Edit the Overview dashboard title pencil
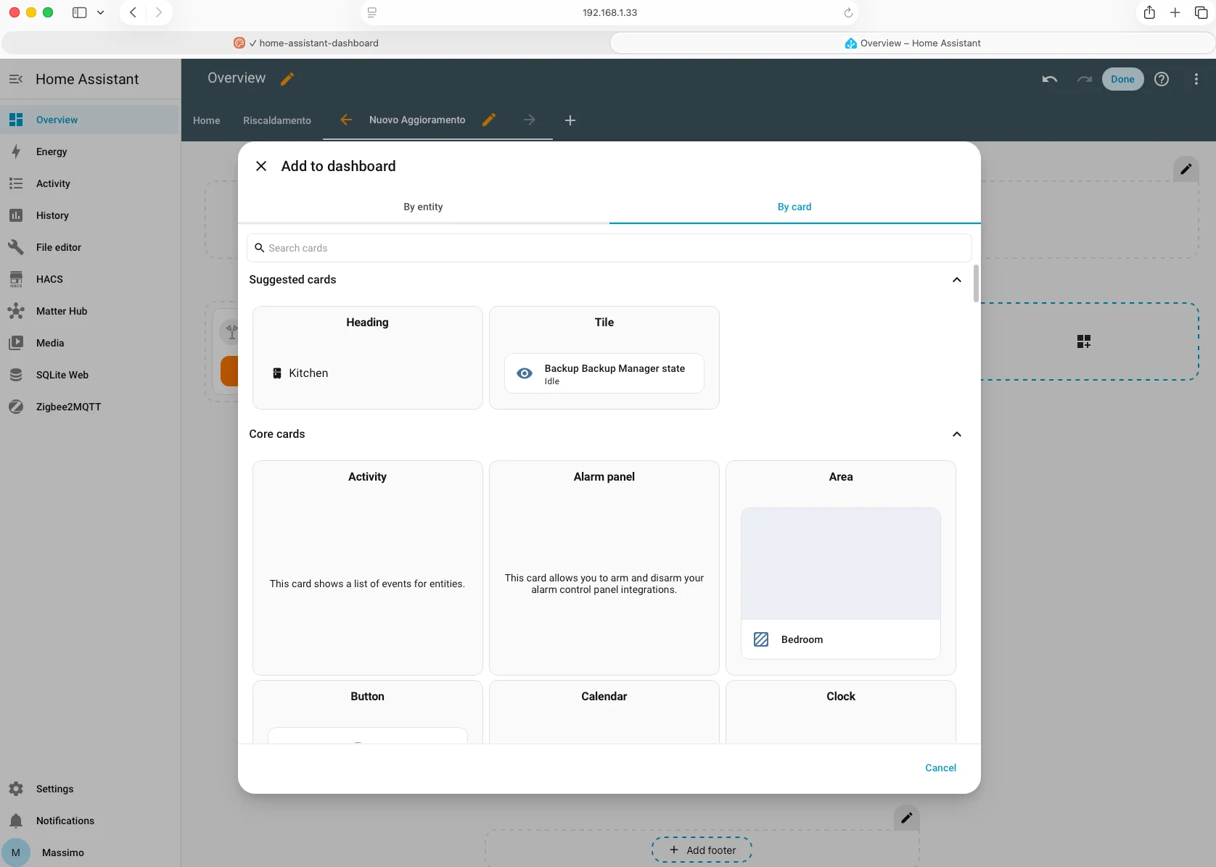Screen dimensions: 1216x867 [x=287, y=79]
